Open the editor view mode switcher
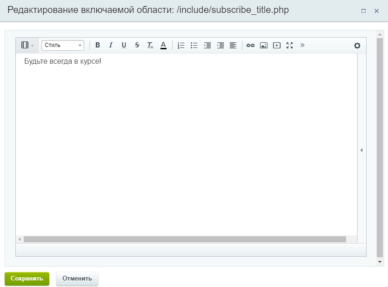The width and height of the screenshot is (388, 287). click(27, 45)
